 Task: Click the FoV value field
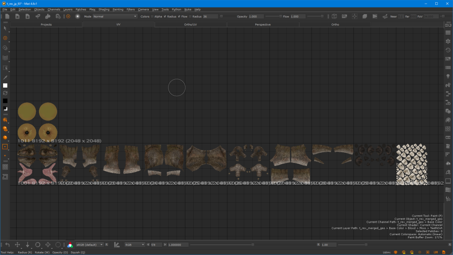click(431, 16)
